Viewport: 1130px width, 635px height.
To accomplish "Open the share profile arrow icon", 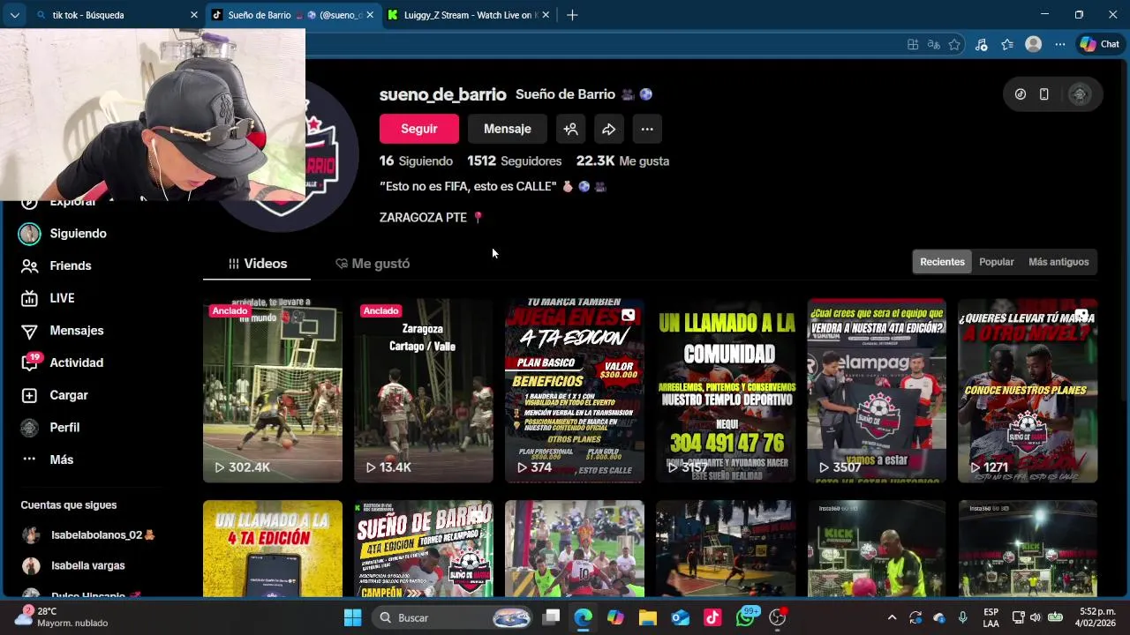I will [609, 129].
